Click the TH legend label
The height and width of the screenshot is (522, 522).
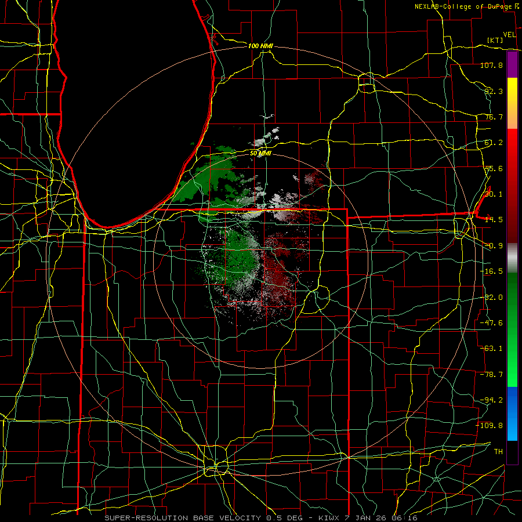(498, 452)
